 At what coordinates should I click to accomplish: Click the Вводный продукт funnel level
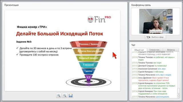[x=88, y=58]
